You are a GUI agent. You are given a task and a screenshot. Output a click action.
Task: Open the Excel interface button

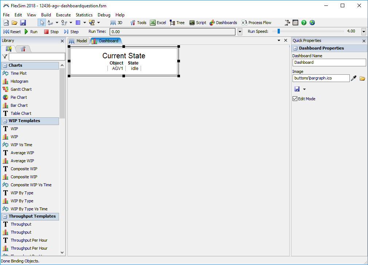pos(158,23)
